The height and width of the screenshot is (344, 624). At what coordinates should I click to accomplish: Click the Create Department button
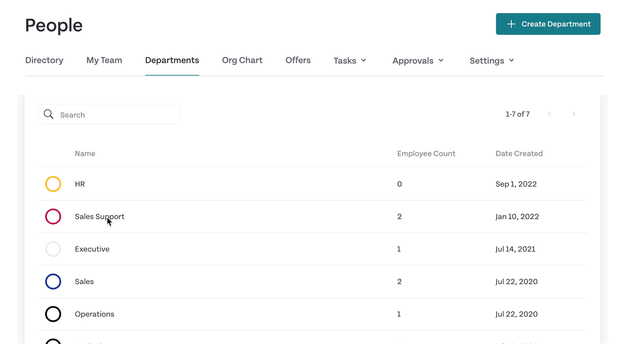(x=548, y=24)
